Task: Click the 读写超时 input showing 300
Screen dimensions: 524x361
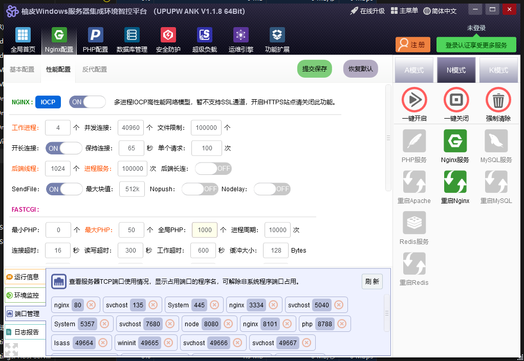Action: 130,251
